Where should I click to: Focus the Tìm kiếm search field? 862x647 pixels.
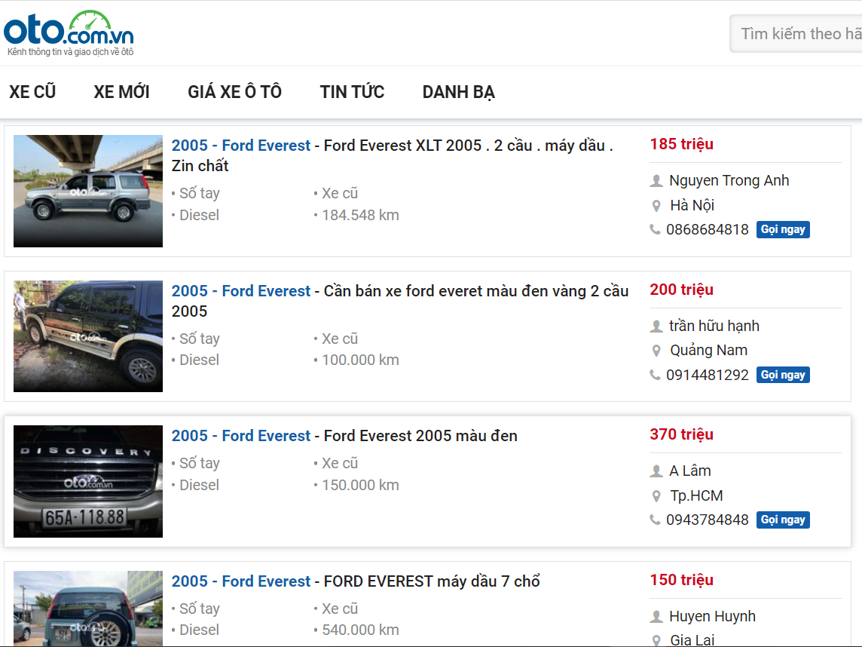pos(796,34)
